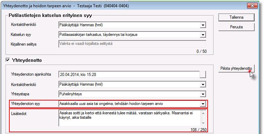Click the '108 / 250' character counter
Image resolution: width=264 pixels, height=134 pixels.
pyautogui.click(x=198, y=130)
